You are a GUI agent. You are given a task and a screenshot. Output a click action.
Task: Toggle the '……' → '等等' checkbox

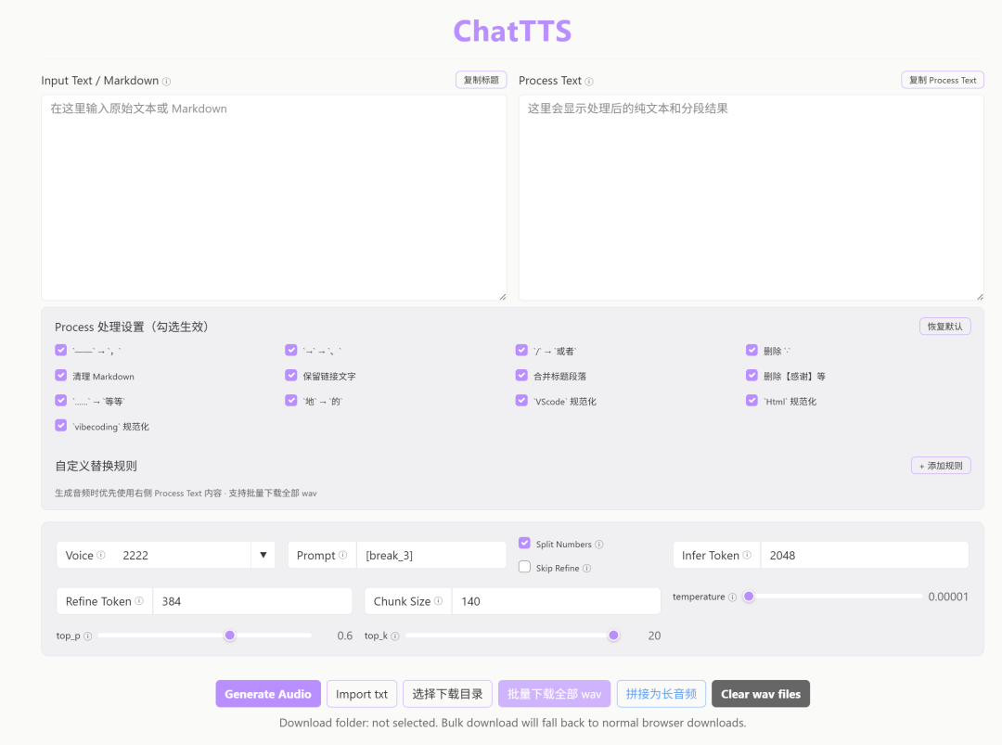pos(60,401)
